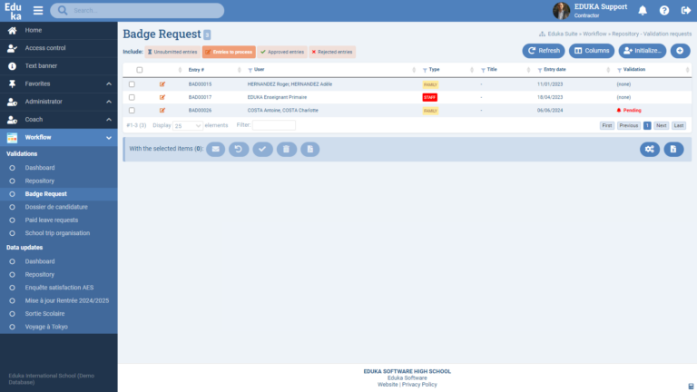
Task: Check the select-all checkbox in table header
Action: tap(139, 70)
